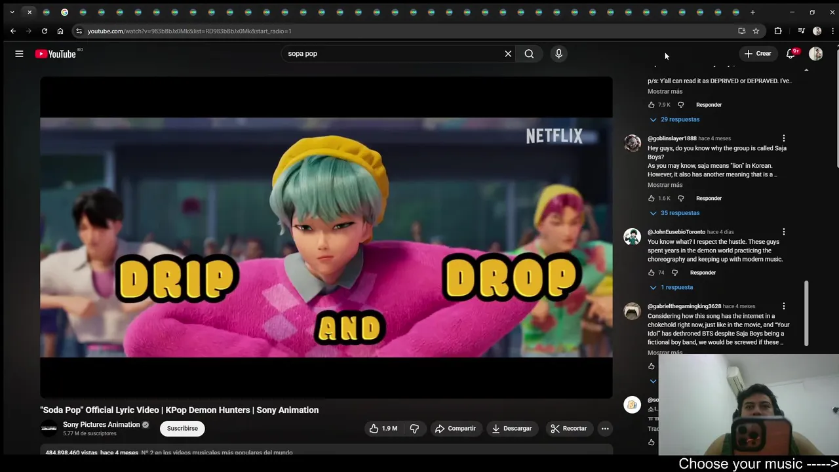Open Chrome three-dot menu

pos(832,31)
